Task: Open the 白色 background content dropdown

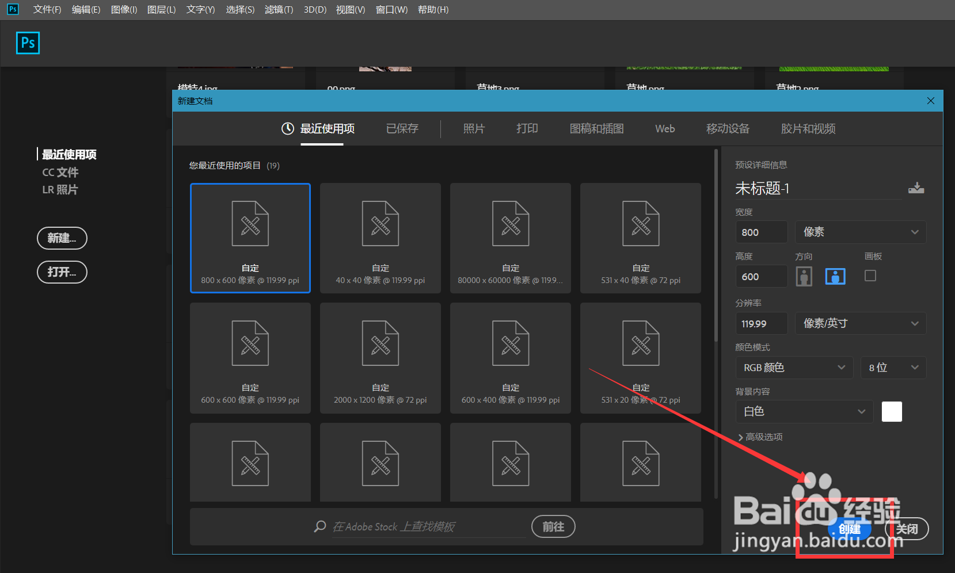Action: [x=804, y=411]
